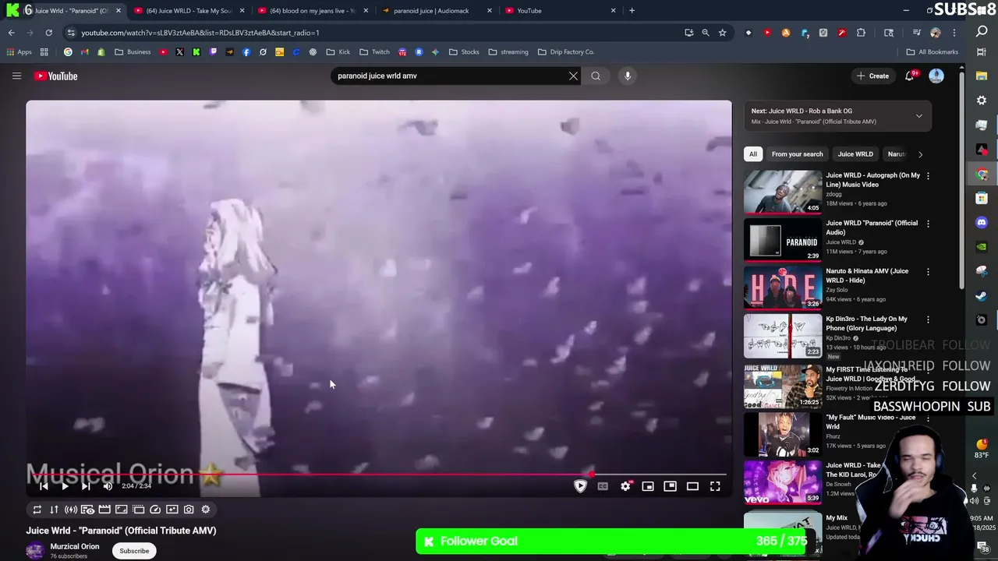Subscribe to Murzical Orion
This screenshot has height=561, width=998.
tap(134, 551)
